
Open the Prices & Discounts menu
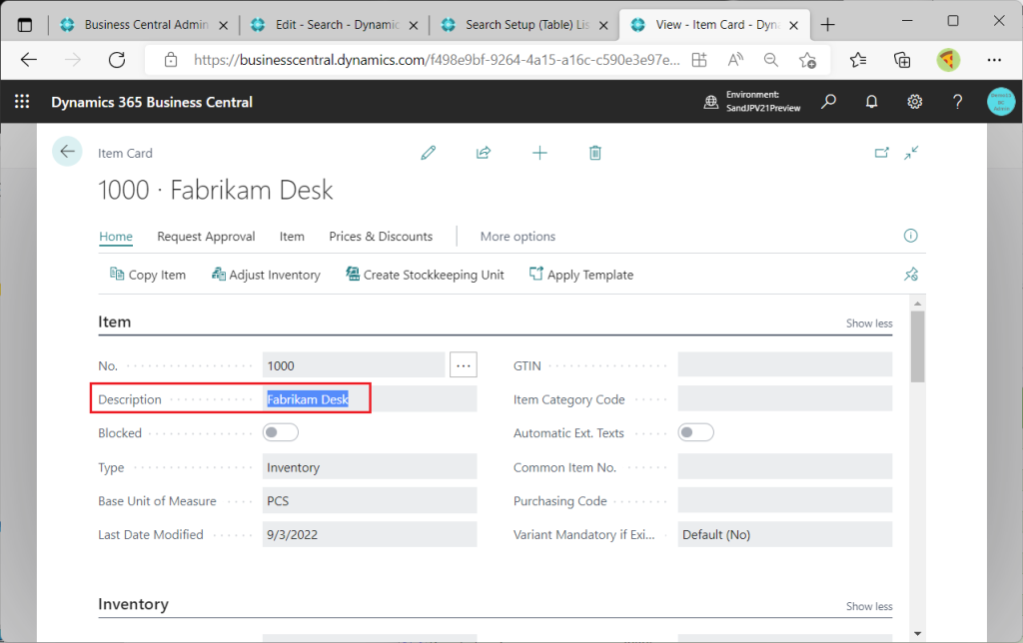(x=381, y=236)
